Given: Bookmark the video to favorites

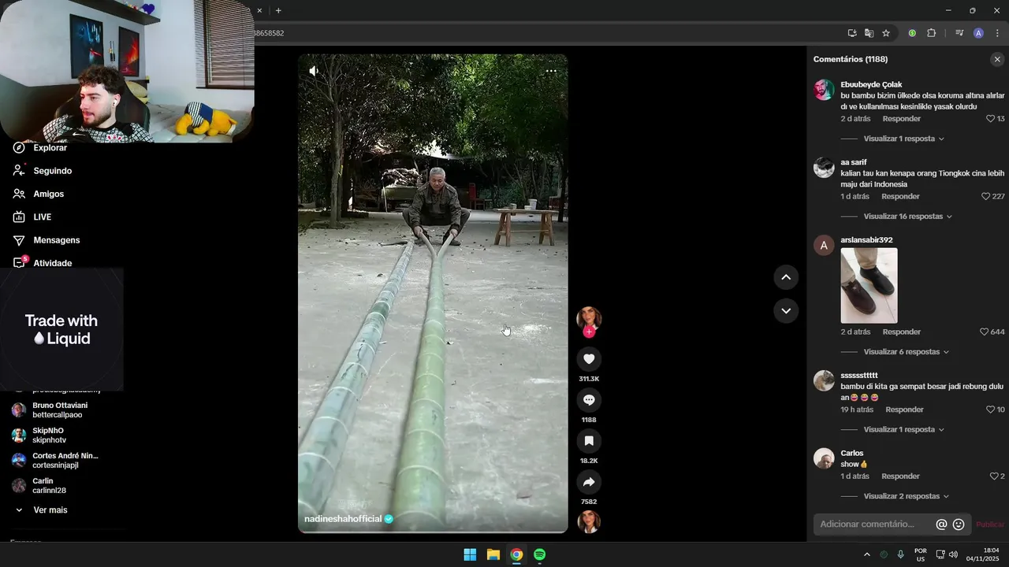Looking at the screenshot, I should click(589, 441).
